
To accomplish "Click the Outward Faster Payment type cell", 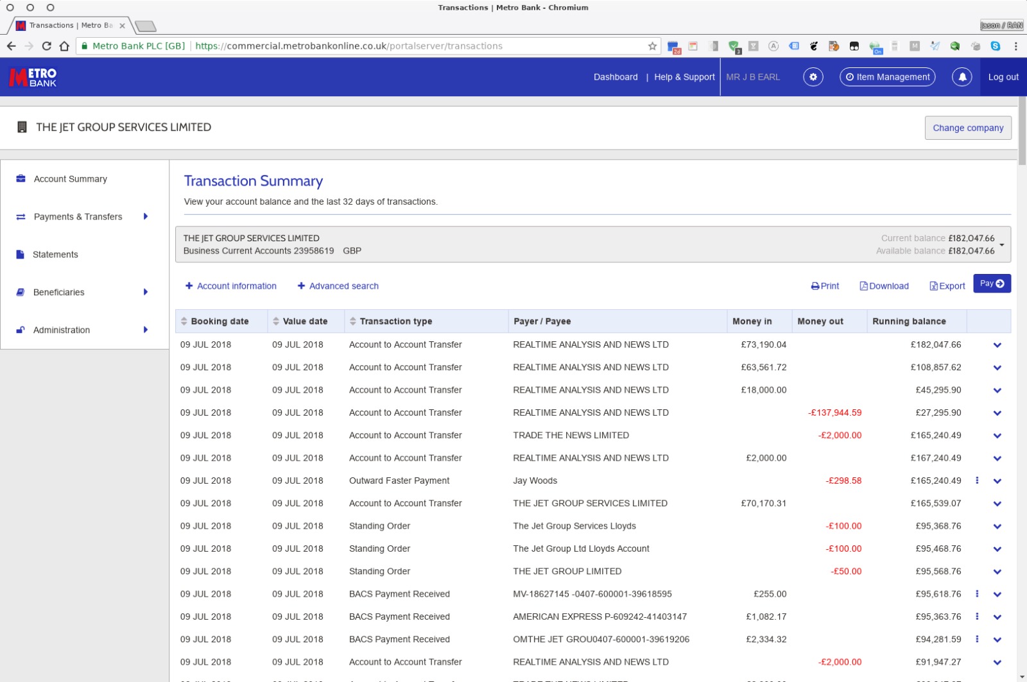I will [x=399, y=481].
